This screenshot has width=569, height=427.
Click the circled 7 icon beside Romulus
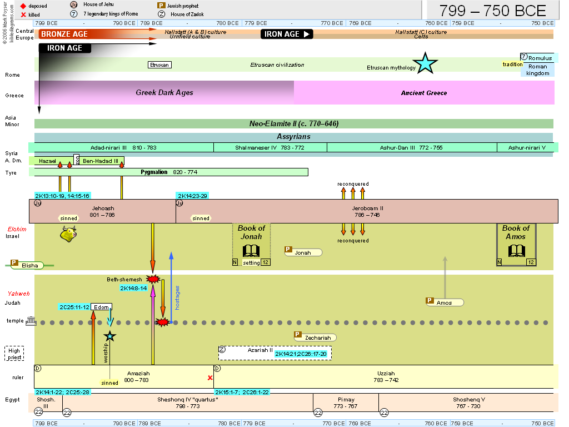(524, 57)
